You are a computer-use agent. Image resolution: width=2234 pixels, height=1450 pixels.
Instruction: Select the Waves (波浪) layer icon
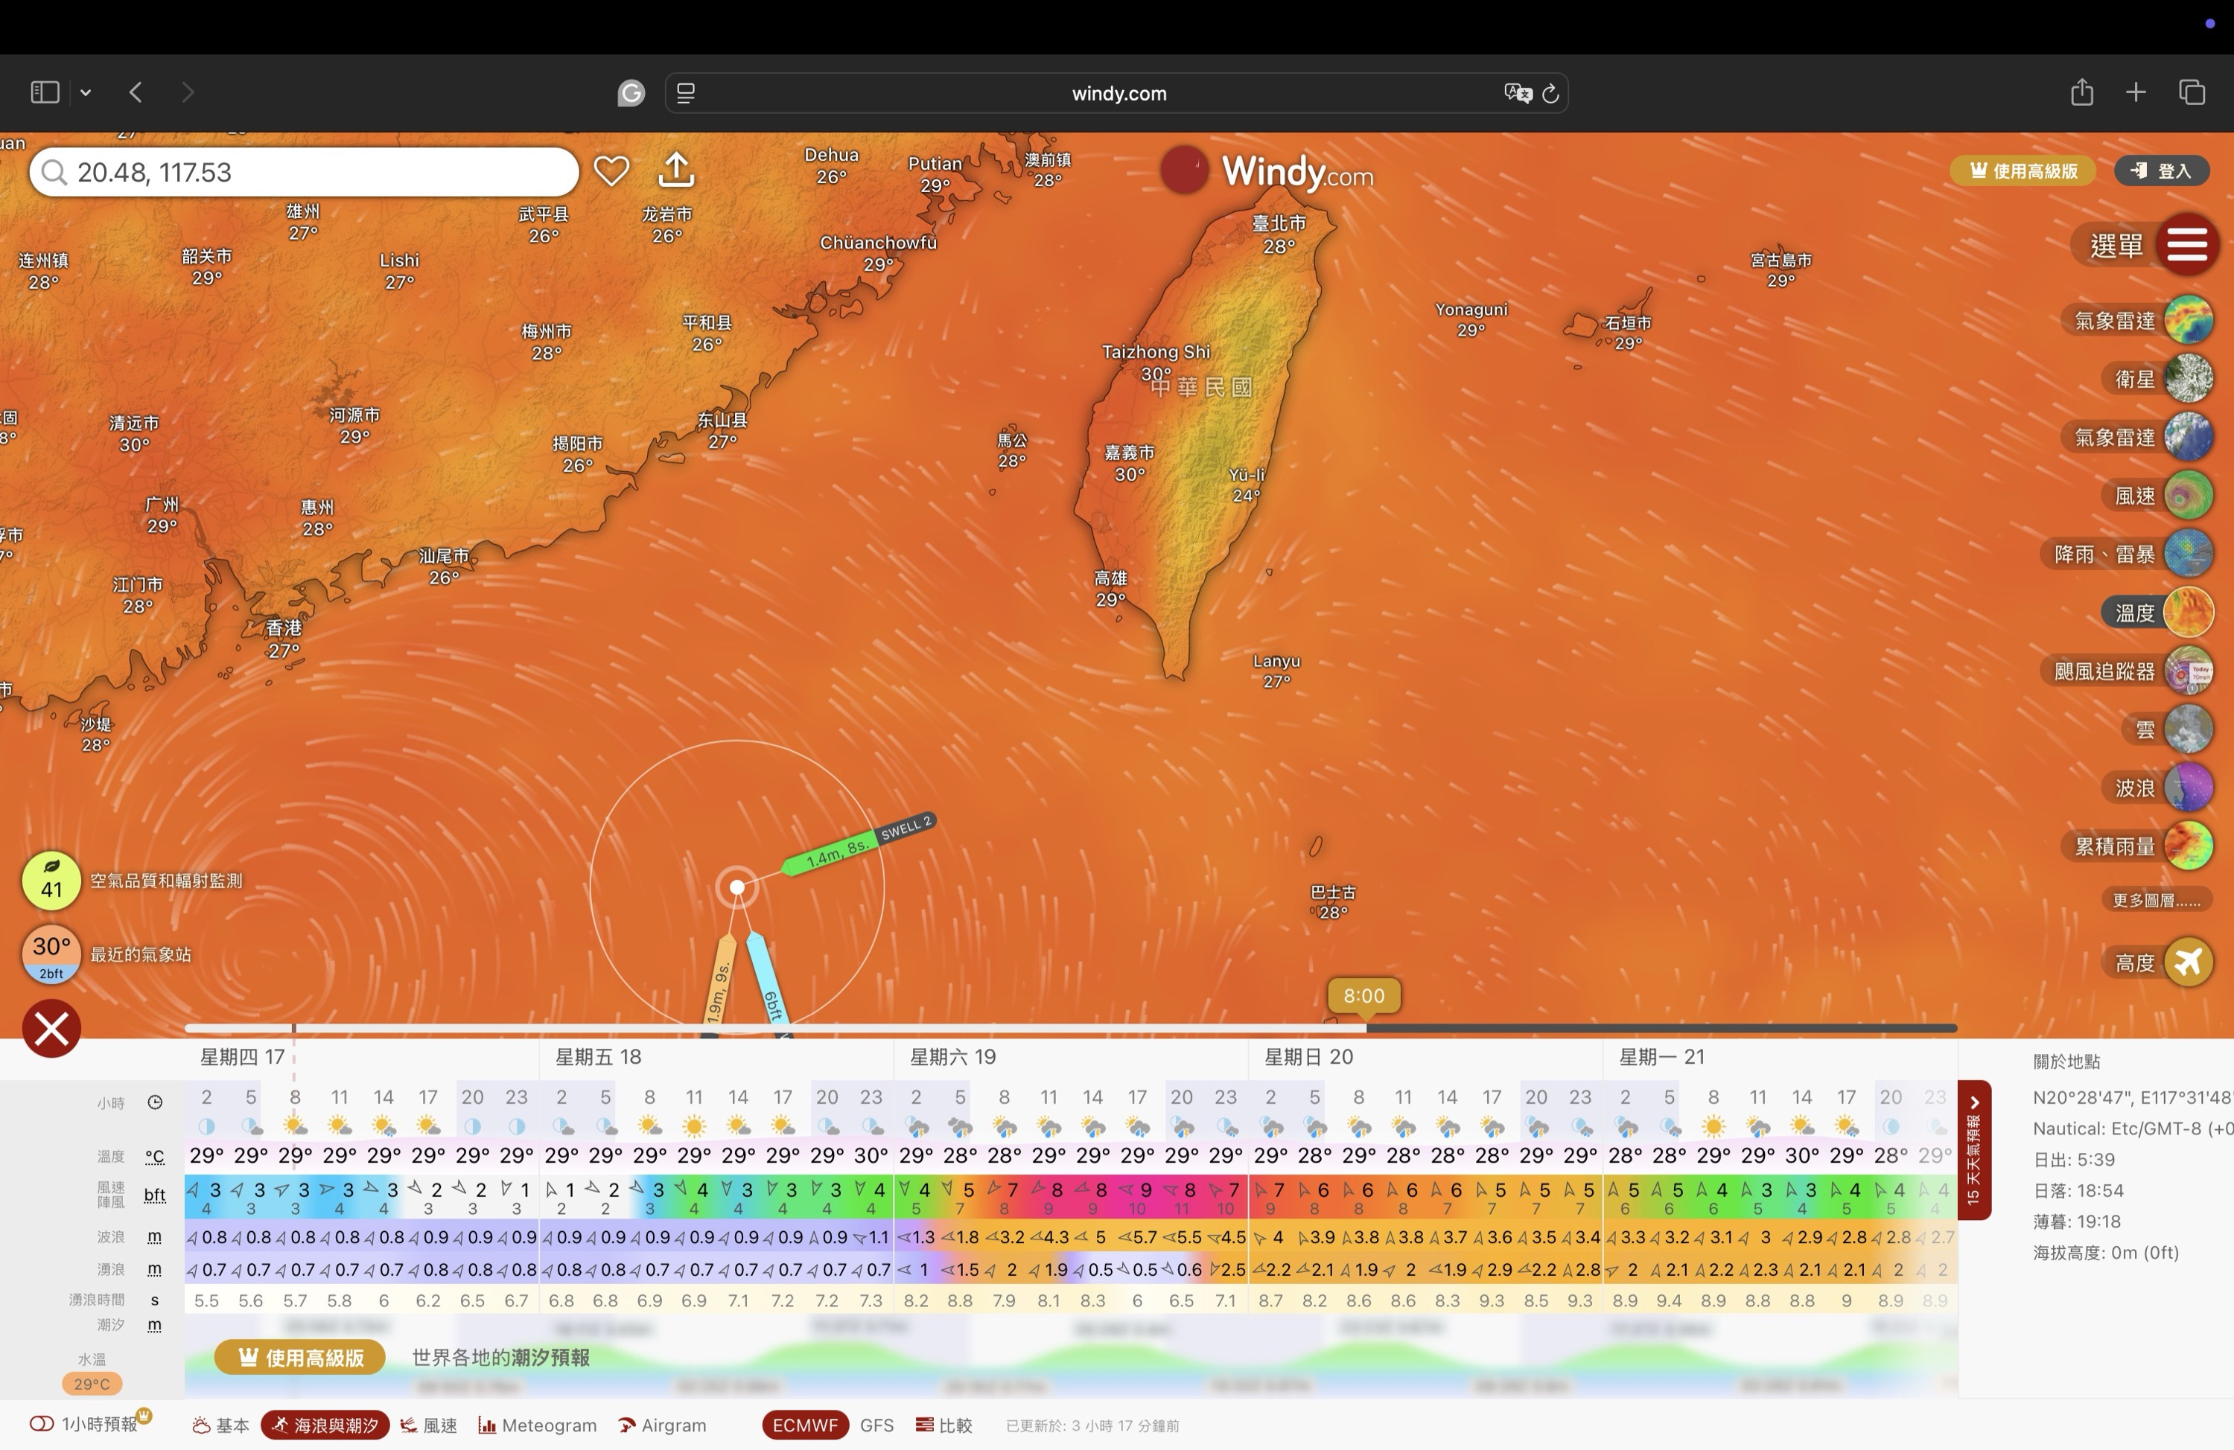(x=2188, y=788)
